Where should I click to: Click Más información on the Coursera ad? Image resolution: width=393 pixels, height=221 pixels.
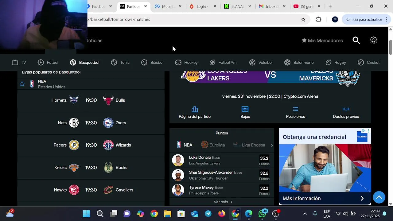(x=325, y=198)
